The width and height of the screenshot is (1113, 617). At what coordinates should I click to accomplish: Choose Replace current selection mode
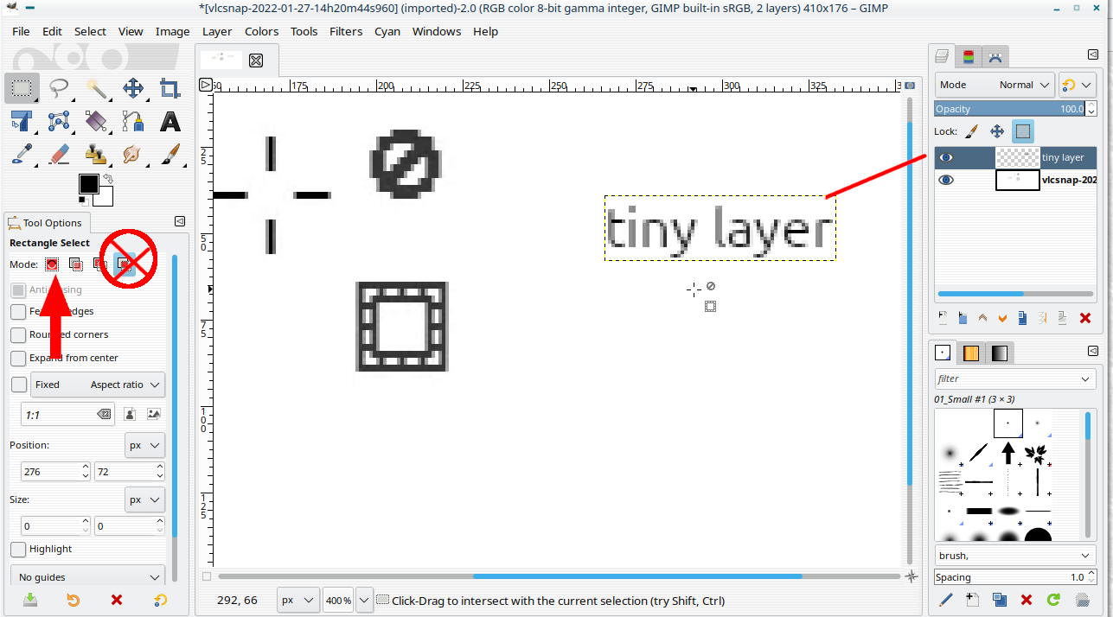pyautogui.click(x=52, y=264)
